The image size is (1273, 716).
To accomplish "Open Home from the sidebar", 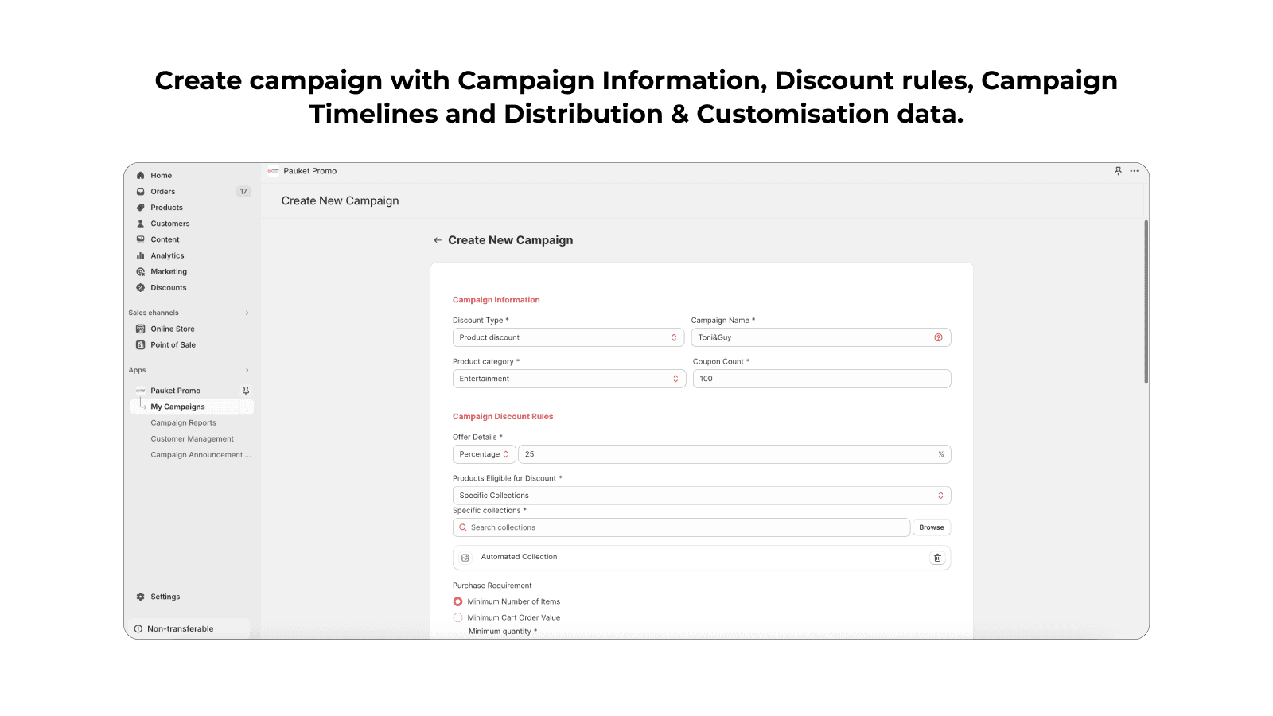I will coord(161,176).
